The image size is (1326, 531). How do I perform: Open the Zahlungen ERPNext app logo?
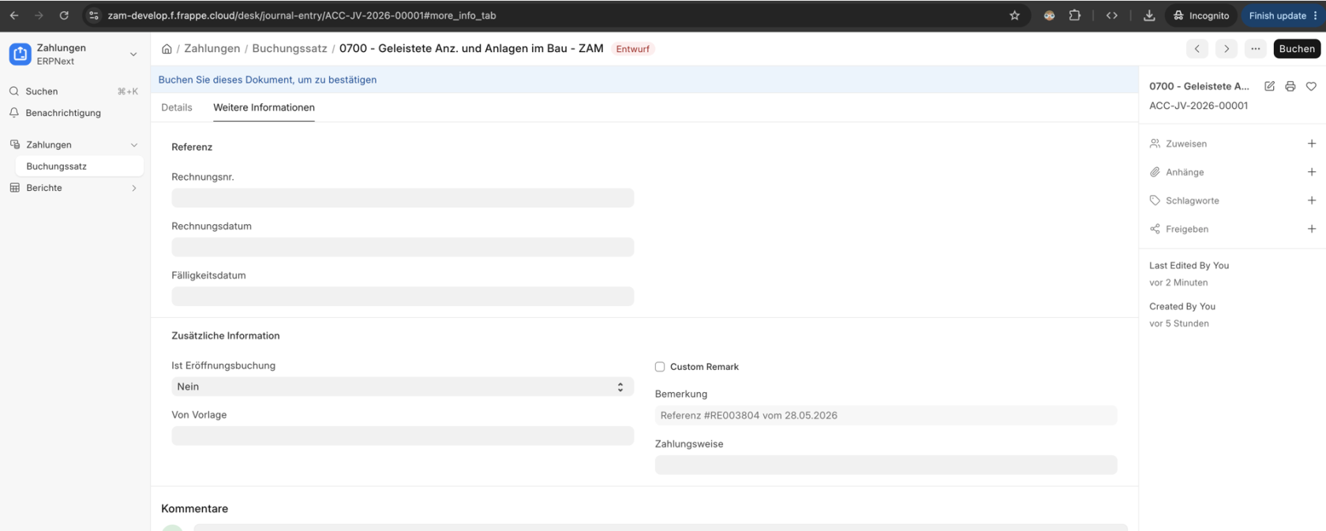[20, 54]
